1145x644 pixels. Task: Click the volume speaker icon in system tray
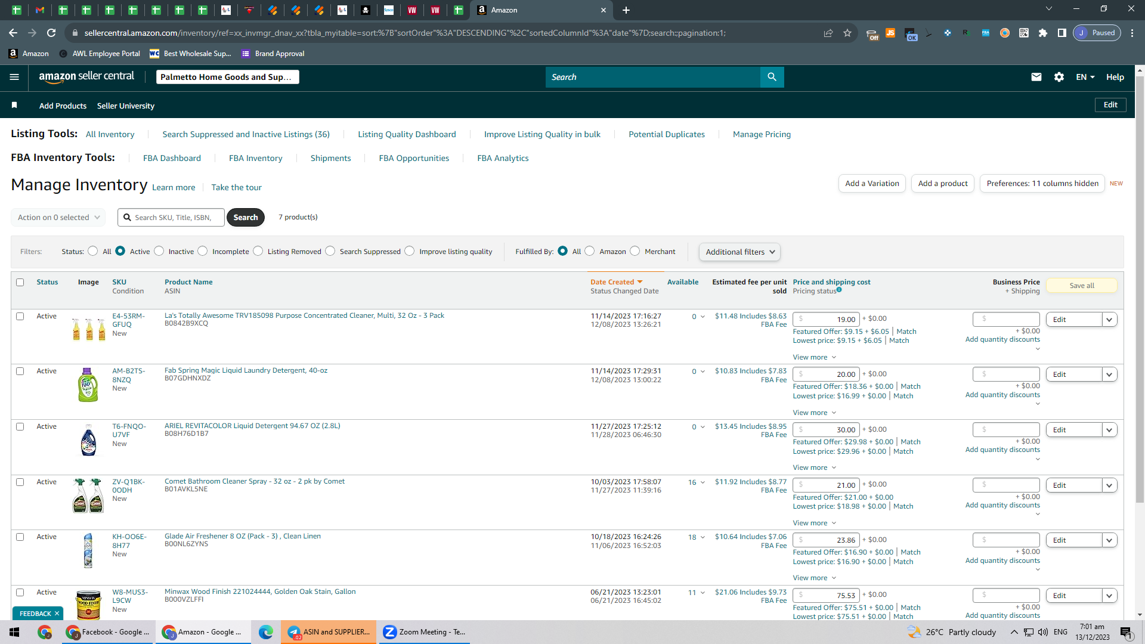1043,632
